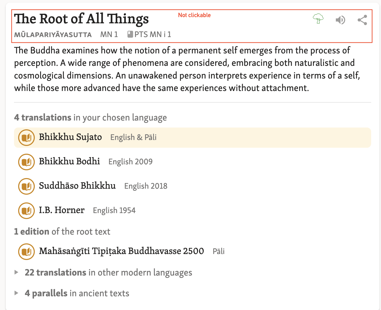Click the 4 parallels in ancient texts label

point(77,293)
